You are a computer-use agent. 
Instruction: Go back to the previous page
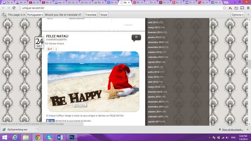3,8
